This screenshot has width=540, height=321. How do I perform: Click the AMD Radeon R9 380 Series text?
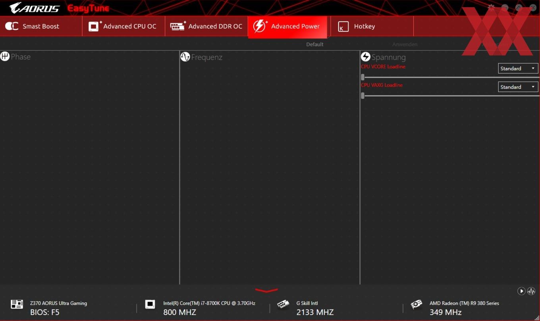464,303
